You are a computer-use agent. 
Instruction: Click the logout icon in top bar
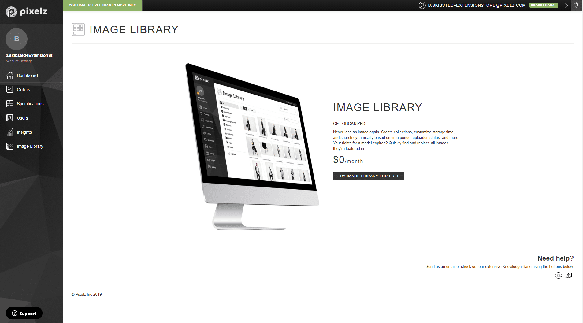tap(565, 6)
